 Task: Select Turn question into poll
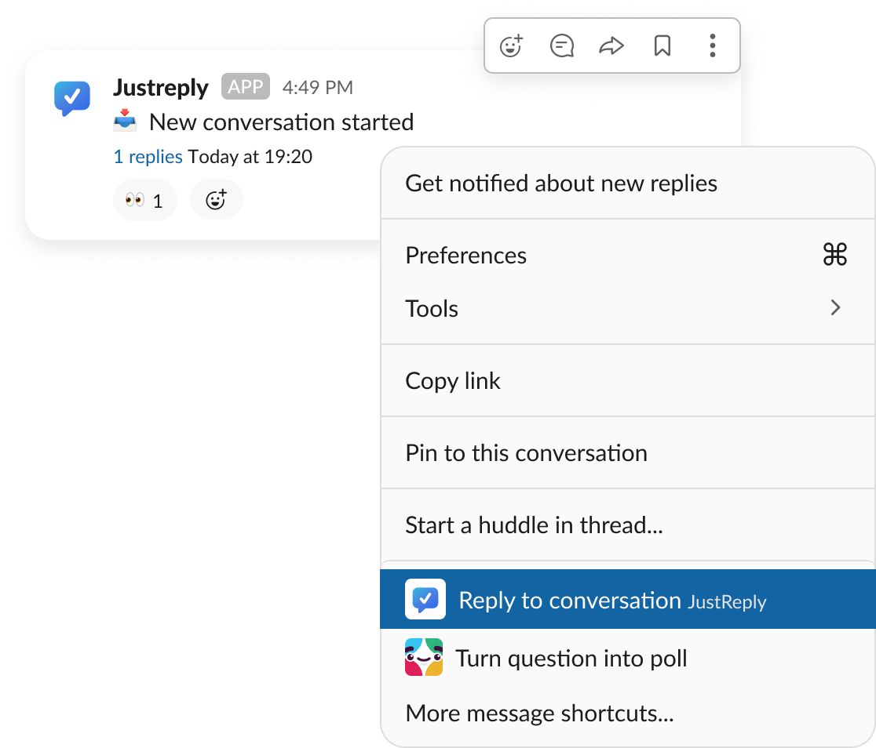point(571,659)
